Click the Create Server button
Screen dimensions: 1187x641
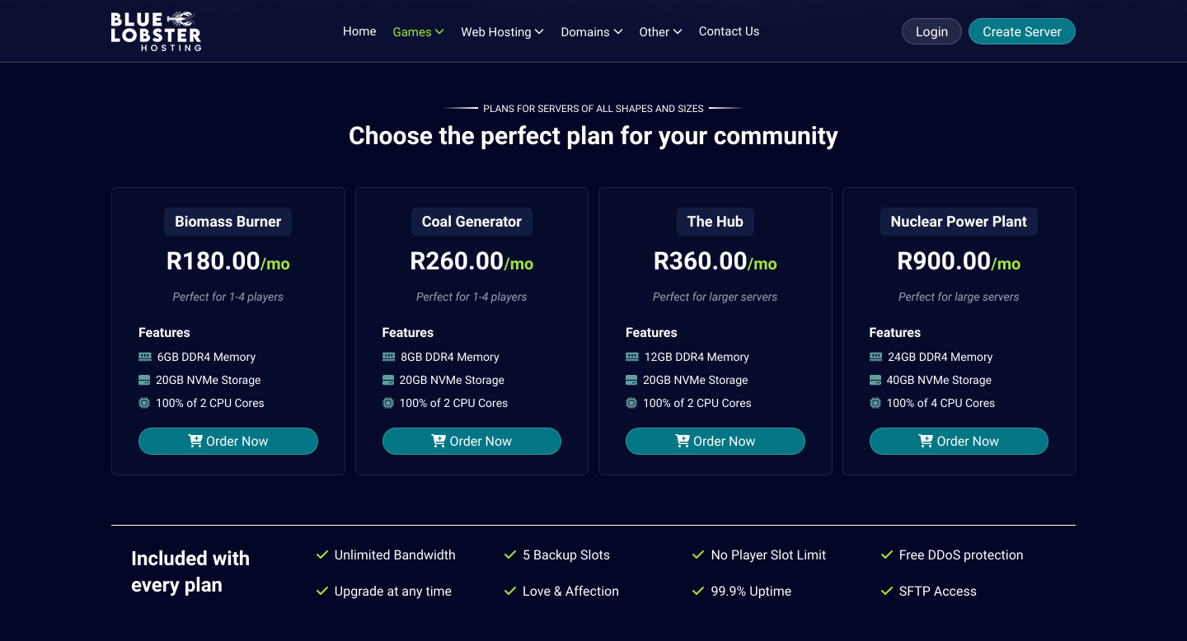1021,31
